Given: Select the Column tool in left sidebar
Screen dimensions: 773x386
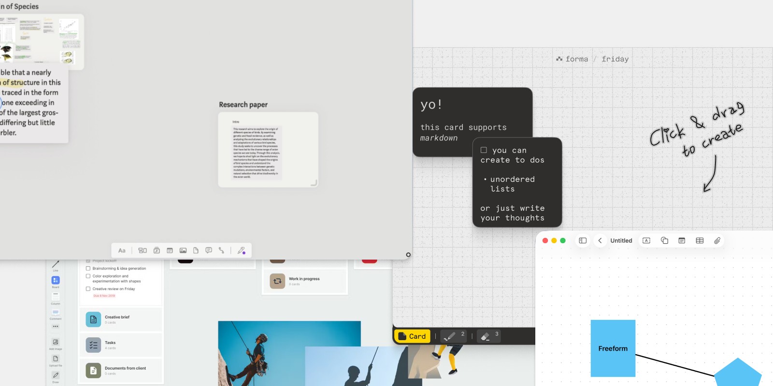Looking at the screenshot, I should [x=56, y=298].
